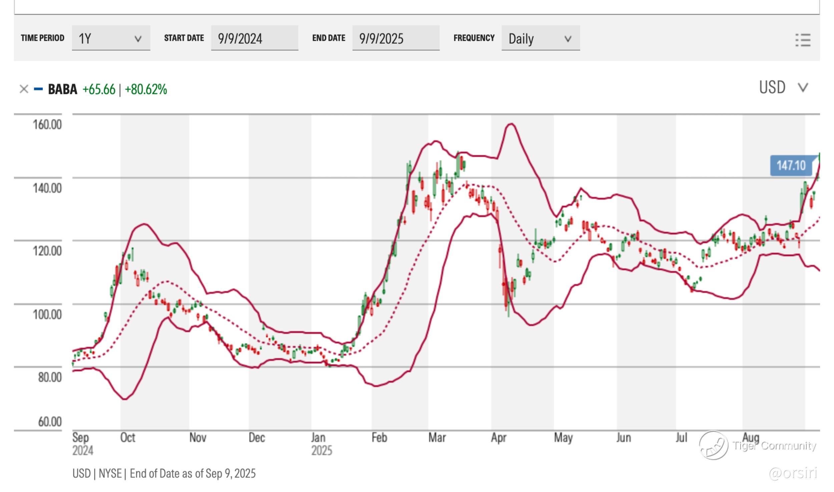Remove BABA series with X icon
Image resolution: width=834 pixels, height=492 pixels.
coord(24,89)
